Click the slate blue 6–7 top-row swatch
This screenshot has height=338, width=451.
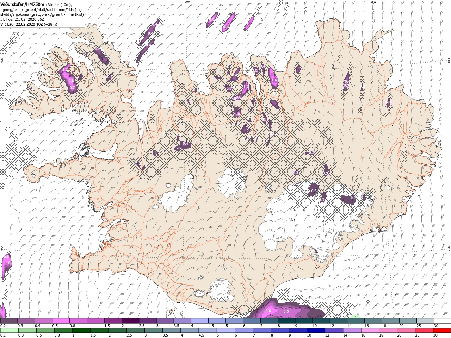252,321
